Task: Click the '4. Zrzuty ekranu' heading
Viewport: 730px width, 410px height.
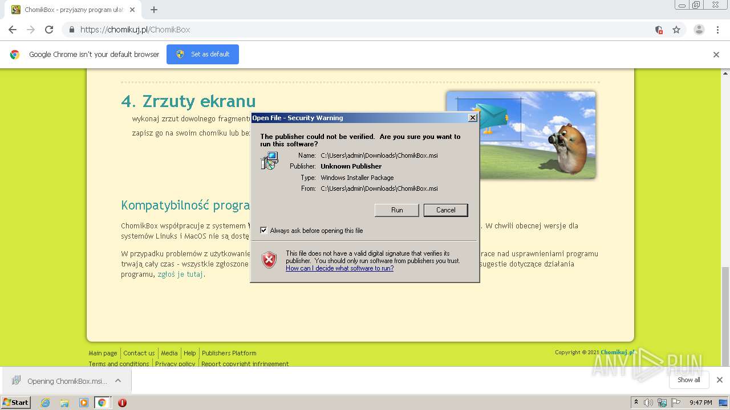Action: pos(188,101)
